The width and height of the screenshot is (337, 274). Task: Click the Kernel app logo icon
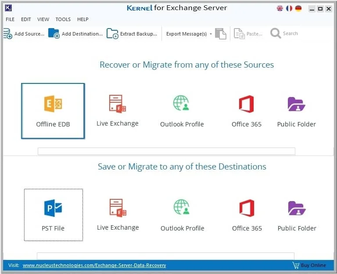pyautogui.click(x=8, y=8)
